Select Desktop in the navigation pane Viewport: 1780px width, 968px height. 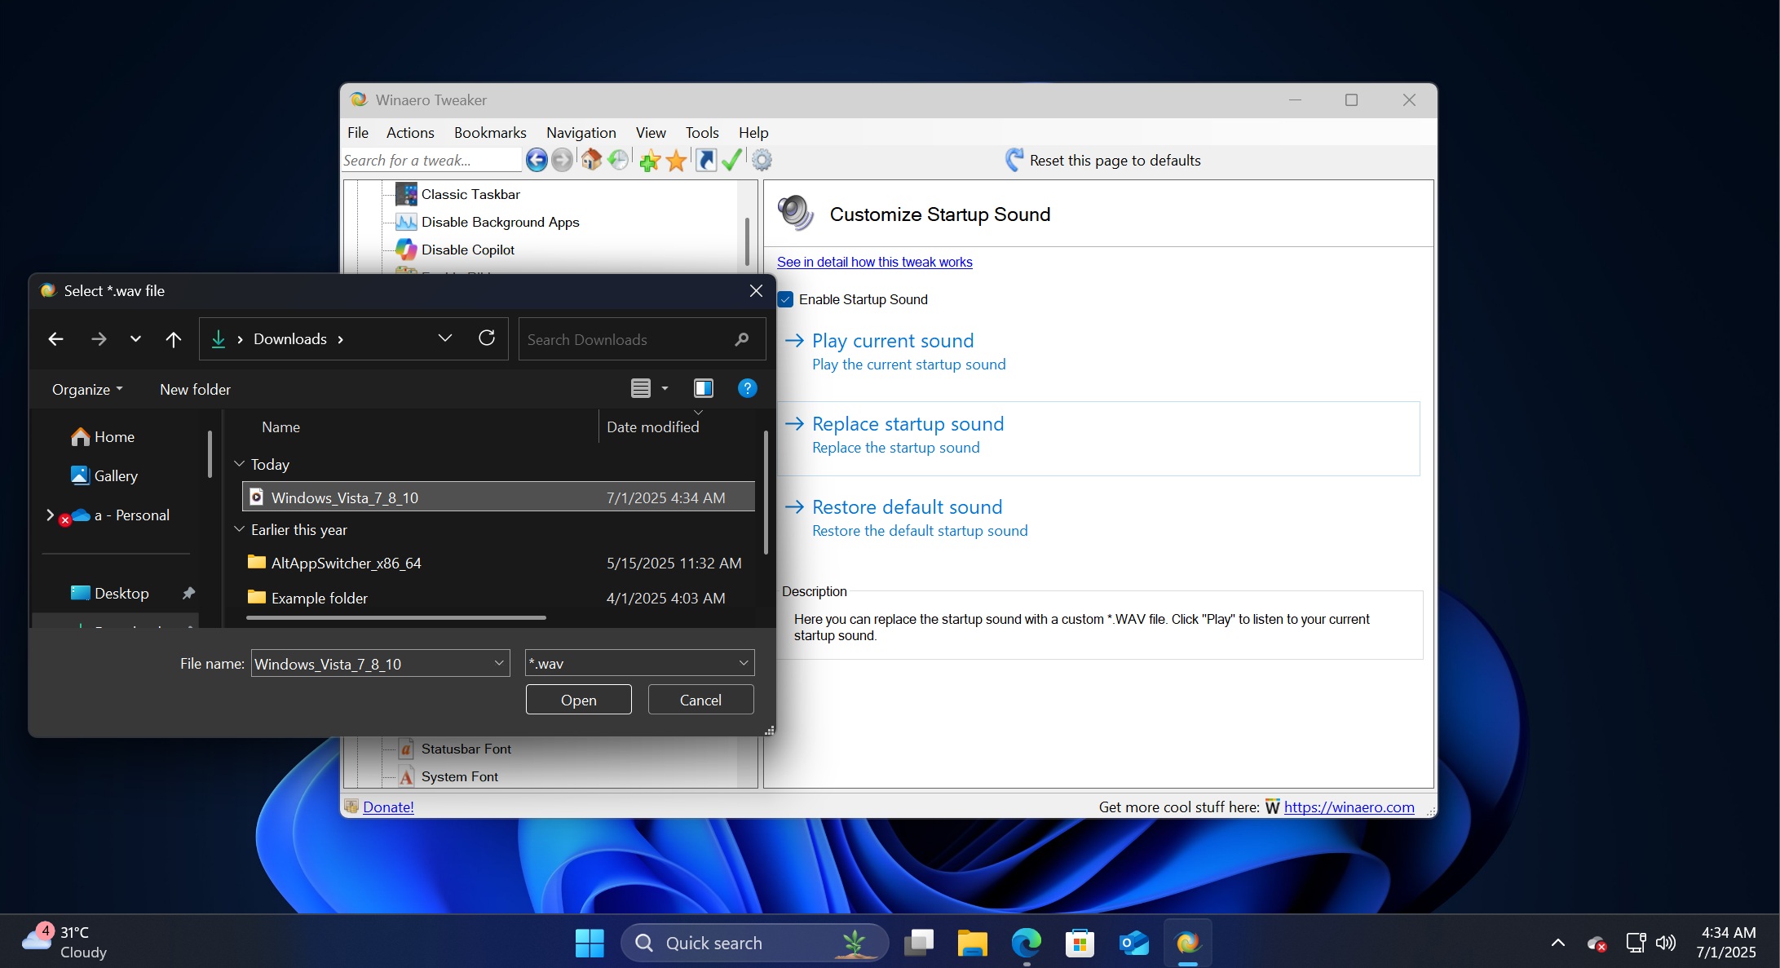pos(121,594)
